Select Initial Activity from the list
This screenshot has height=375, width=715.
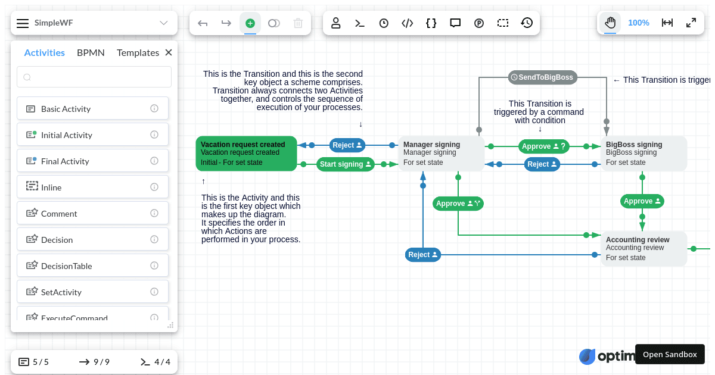coord(92,135)
